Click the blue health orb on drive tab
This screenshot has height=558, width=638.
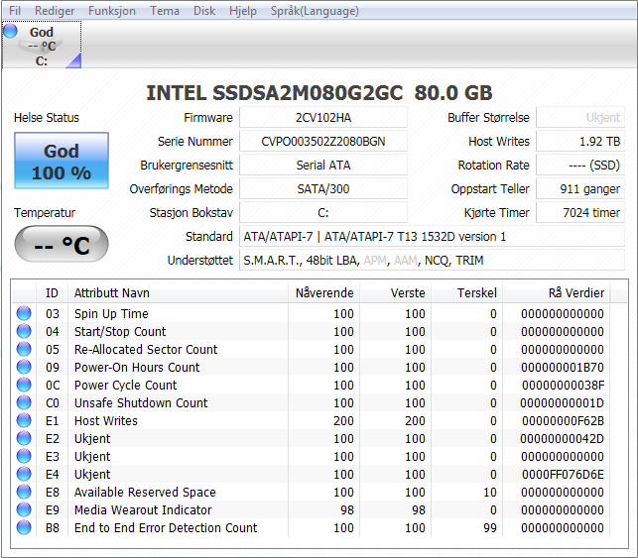[x=11, y=31]
